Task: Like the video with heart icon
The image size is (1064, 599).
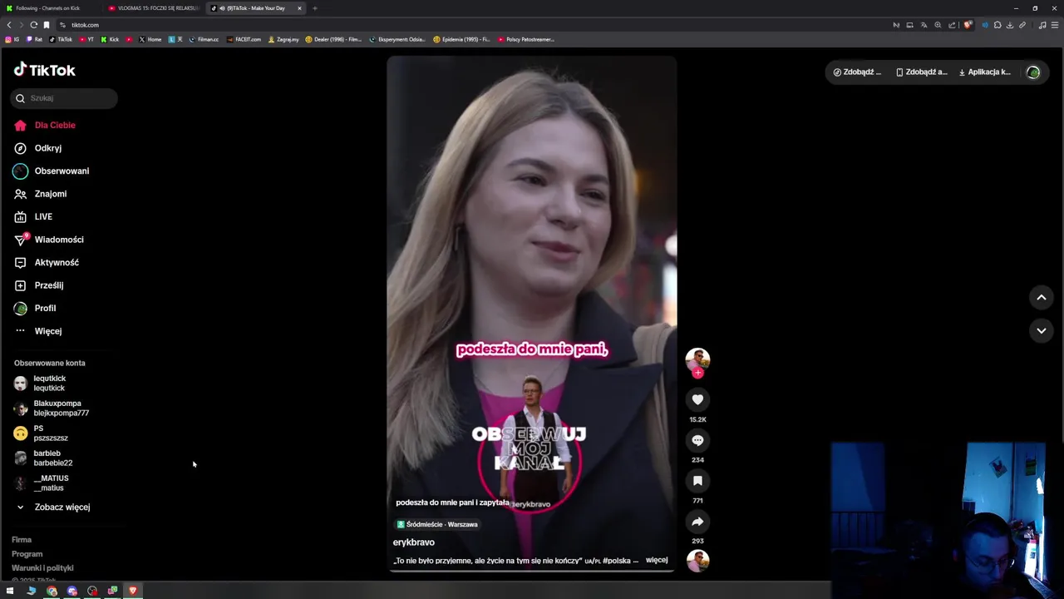Action: click(697, 399)
